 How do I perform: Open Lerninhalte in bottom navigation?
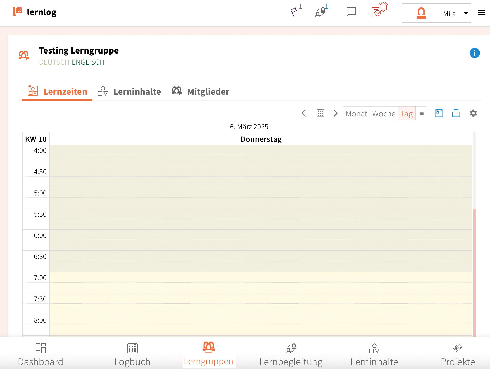(374, 355)
